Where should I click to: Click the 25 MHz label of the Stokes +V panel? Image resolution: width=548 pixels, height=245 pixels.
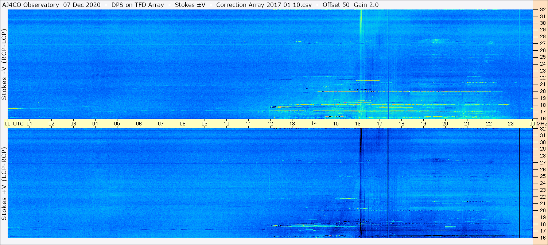coord(542,176)
